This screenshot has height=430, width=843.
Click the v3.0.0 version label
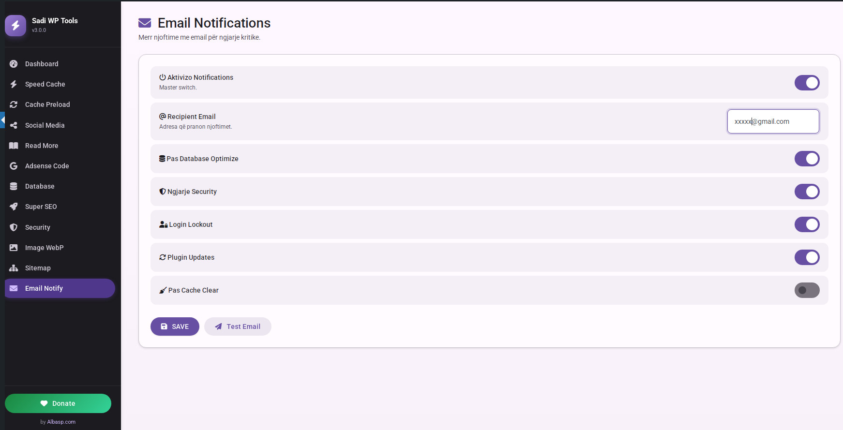(39, 30)
